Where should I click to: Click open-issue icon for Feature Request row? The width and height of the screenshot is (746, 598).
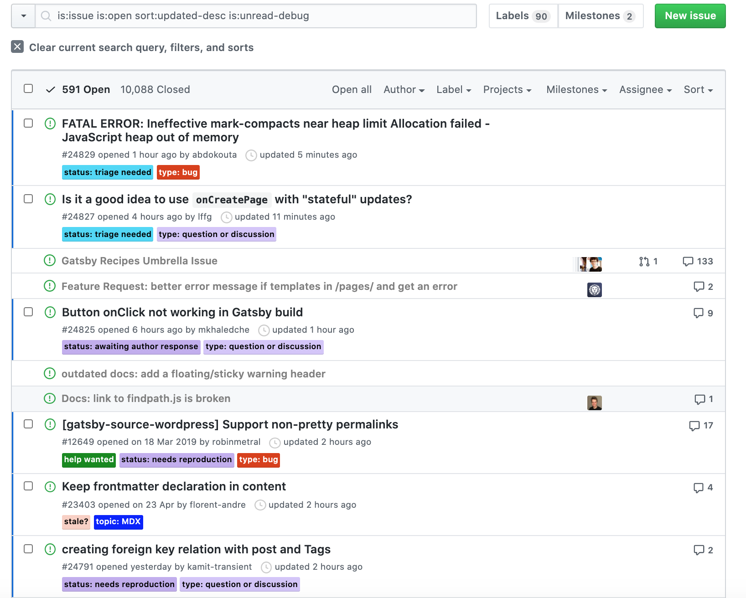50,286
